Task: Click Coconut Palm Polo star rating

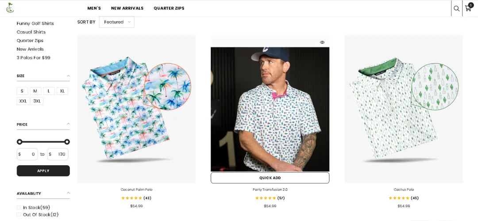Action: pyautogui.click(x=132, y=198)
